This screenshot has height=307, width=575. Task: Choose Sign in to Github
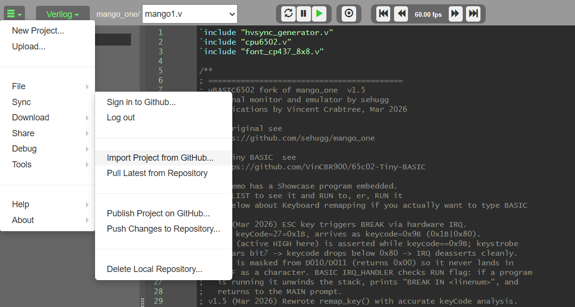coord(141,102)
